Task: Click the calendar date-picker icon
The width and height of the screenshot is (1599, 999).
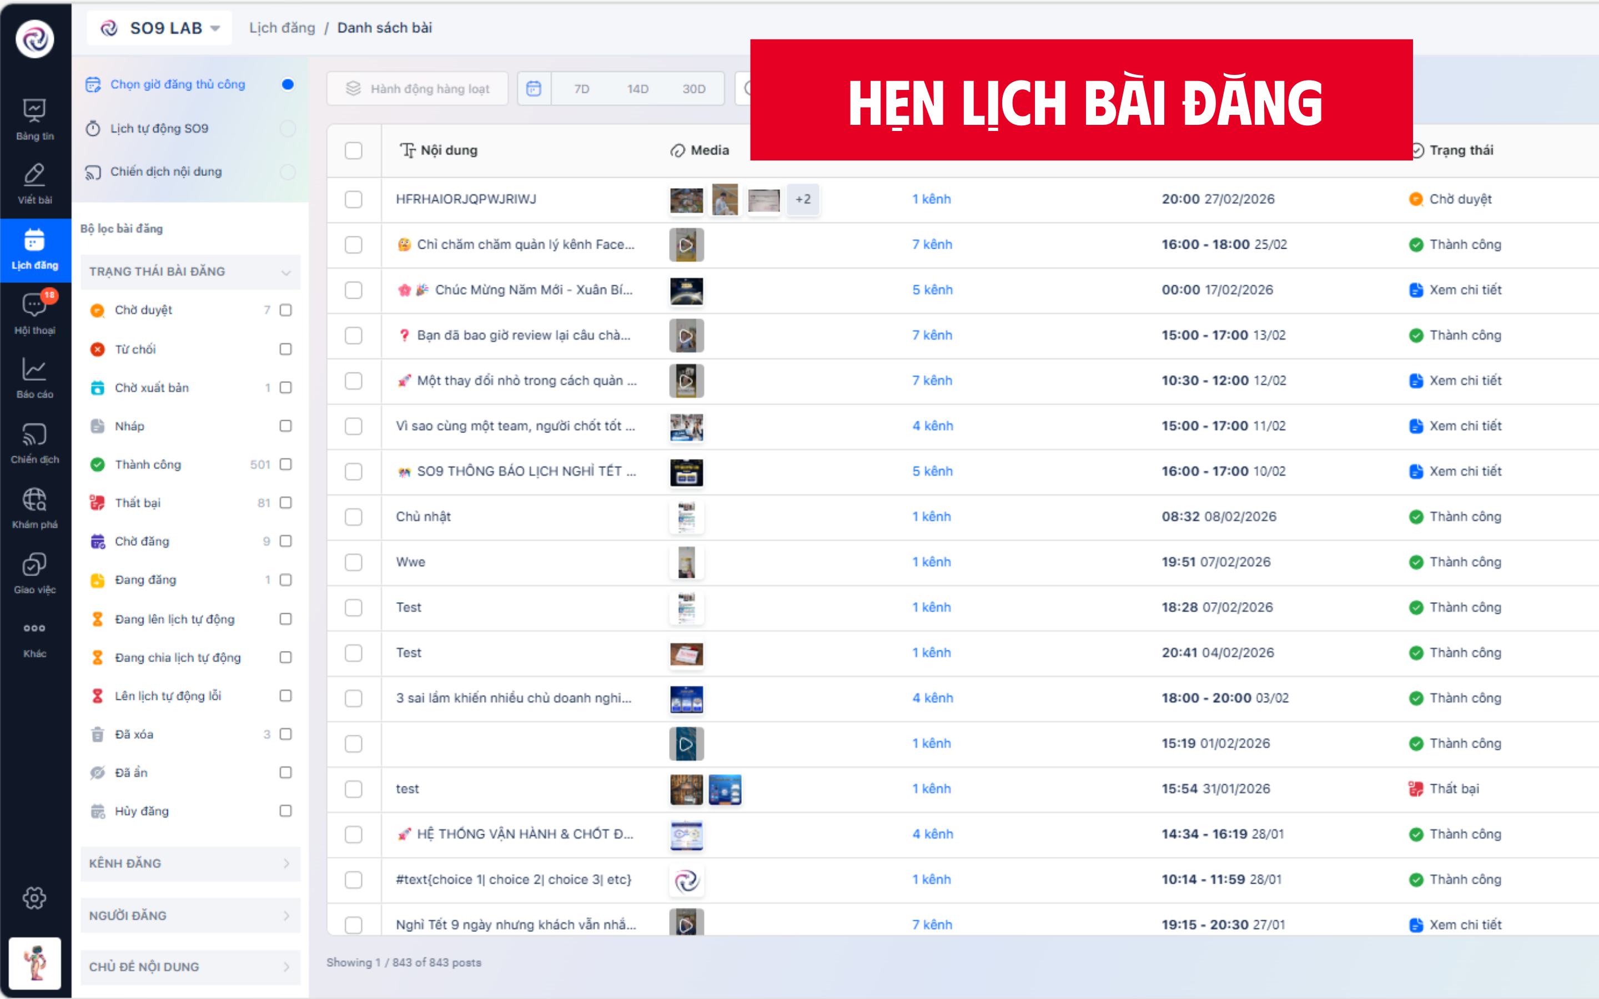Action: pos(534,89)
